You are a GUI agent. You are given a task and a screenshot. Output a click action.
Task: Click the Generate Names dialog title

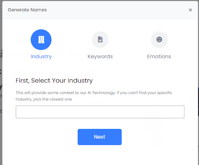click(x=27, y=10)
